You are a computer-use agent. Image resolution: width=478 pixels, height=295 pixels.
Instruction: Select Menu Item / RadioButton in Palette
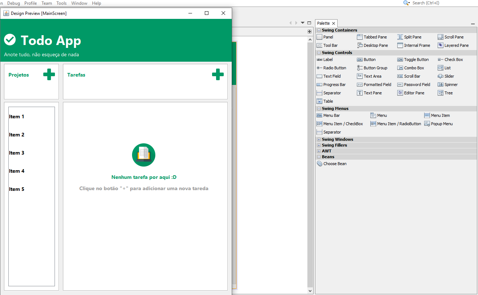coord(396,124)
